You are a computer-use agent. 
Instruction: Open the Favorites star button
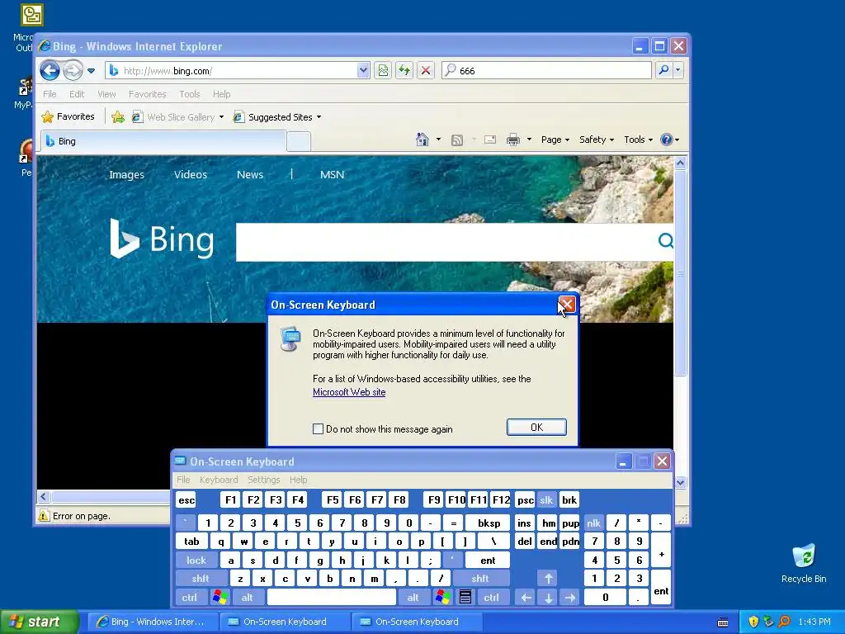point(68,116)
